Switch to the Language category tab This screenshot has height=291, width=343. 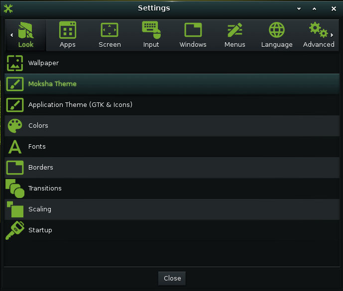(277, 35)
